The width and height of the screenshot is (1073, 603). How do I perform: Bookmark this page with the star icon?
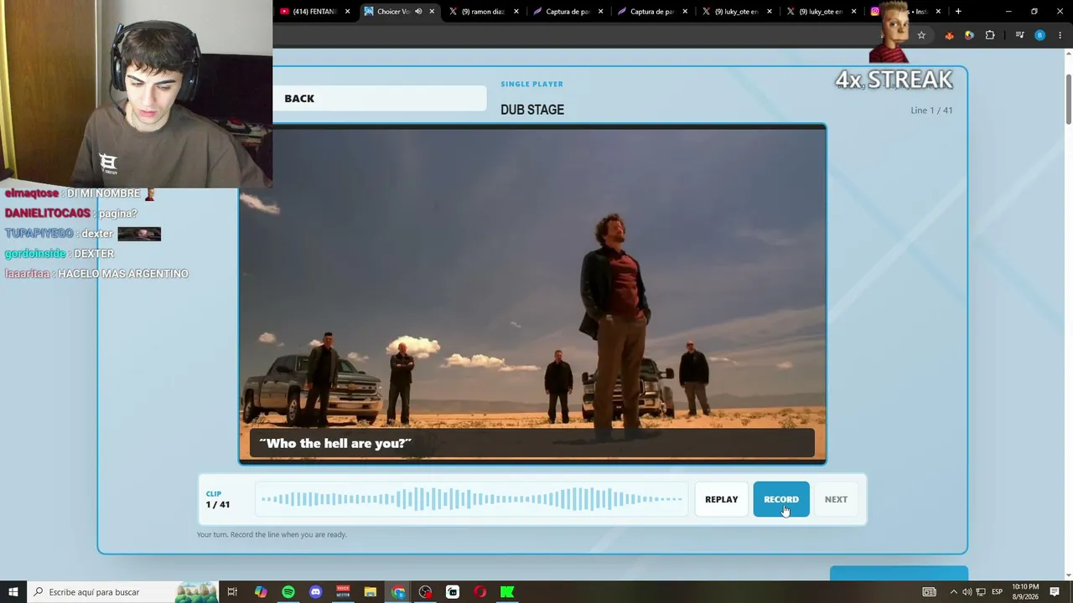[x=921, y=35]
